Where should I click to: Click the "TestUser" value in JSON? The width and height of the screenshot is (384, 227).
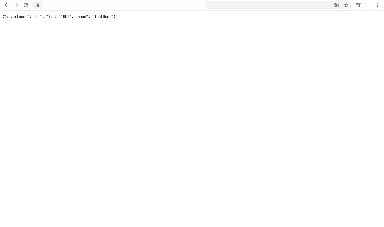(103, 17)
